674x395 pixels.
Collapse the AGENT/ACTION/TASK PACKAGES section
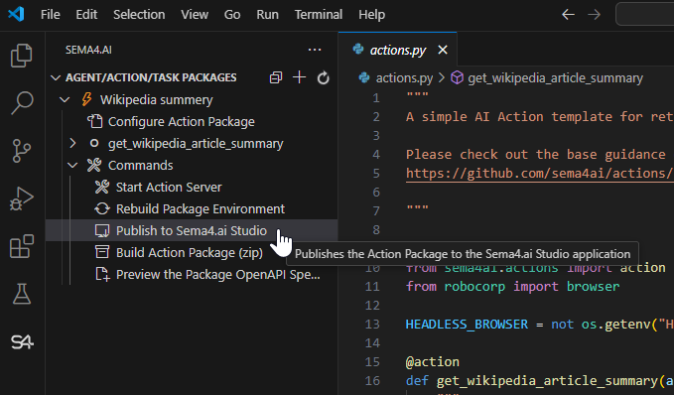(x=55, y=77)
